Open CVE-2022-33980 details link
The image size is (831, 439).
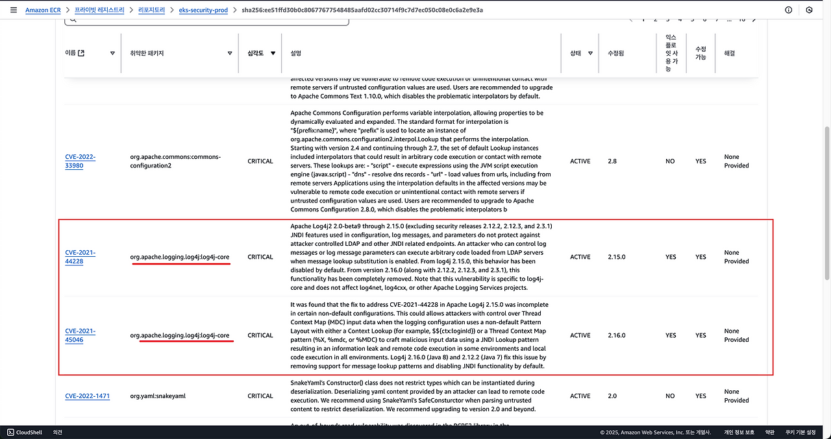tap(81, 161)
